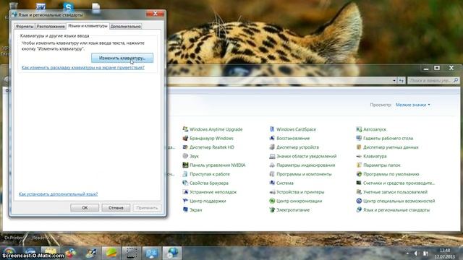
Task: Click the search magnifier in Control Panel
Action: point(456,80)
